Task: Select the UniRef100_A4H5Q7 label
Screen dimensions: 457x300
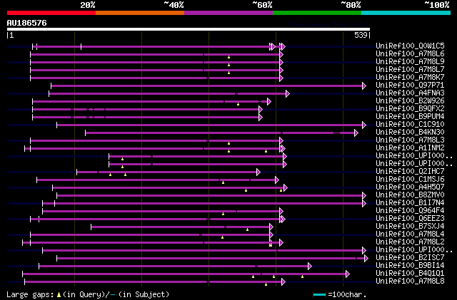Action: (410, 187)
